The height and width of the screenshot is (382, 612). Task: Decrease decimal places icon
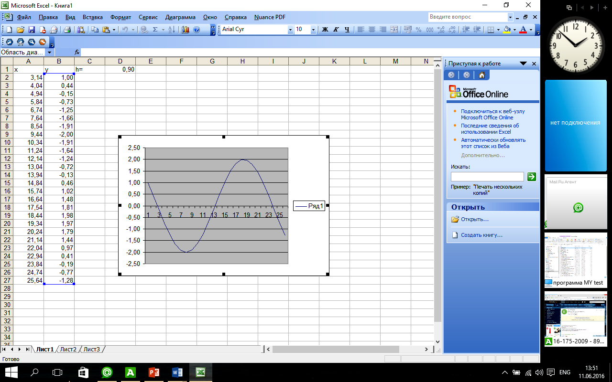(x=452, y=30)
